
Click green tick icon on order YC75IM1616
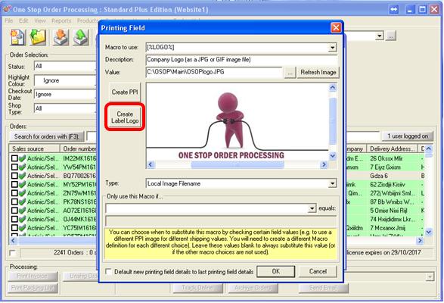click(x=22, y=228)
